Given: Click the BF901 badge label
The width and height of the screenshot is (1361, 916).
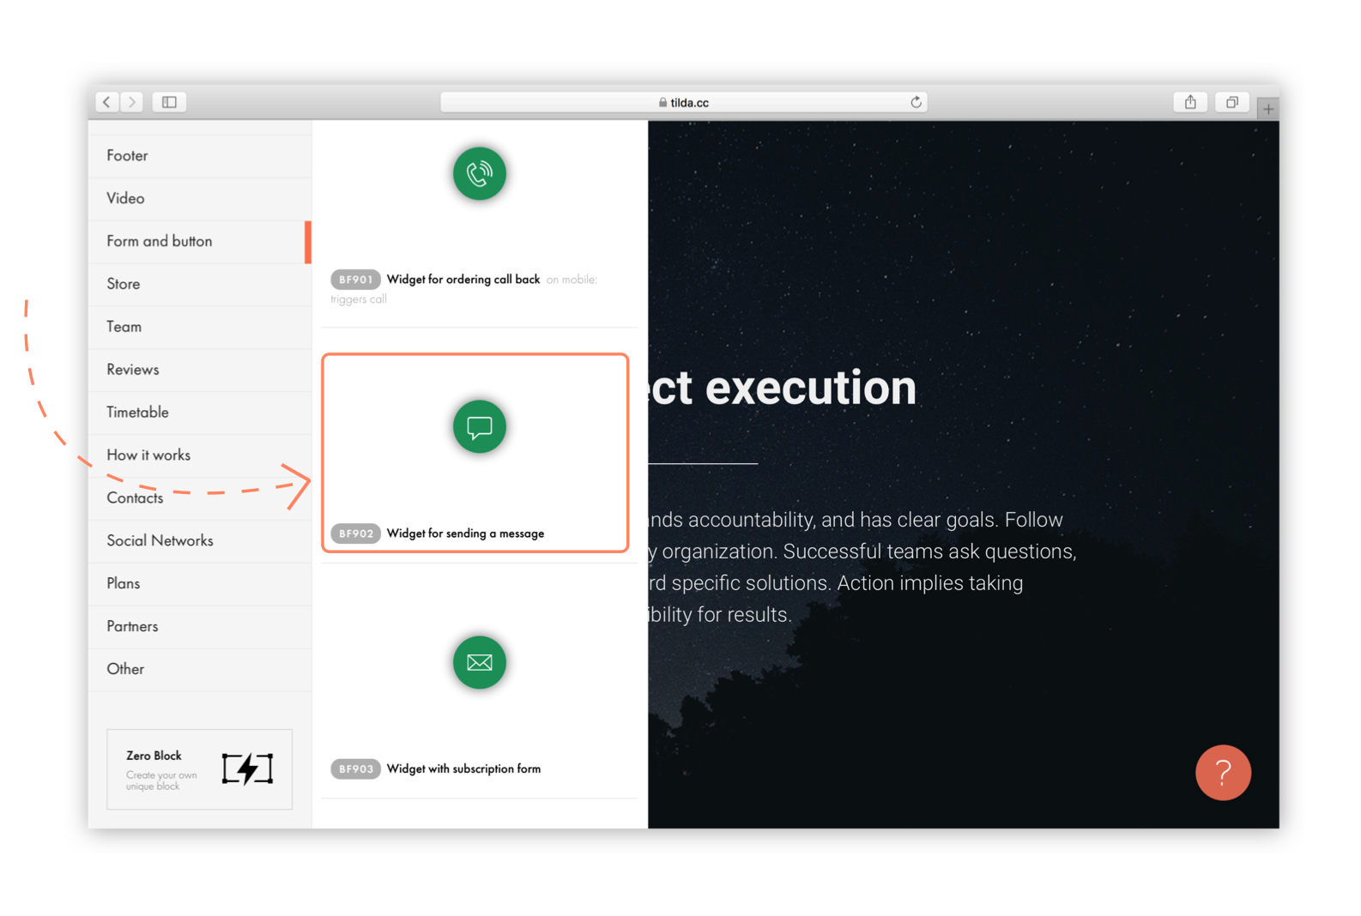Looking at the screenshot, I should click(x=355, y=280).
